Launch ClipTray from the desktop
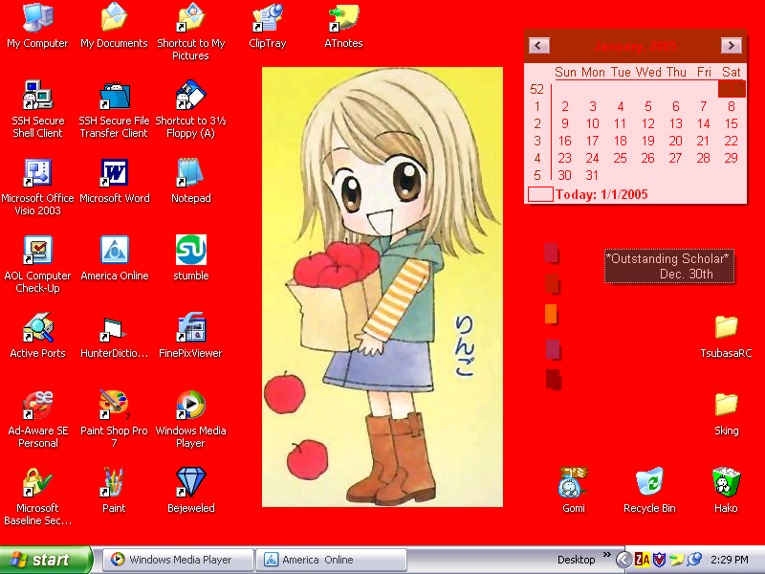The height and width of the screenshot is (574, 765). point(268,18)
